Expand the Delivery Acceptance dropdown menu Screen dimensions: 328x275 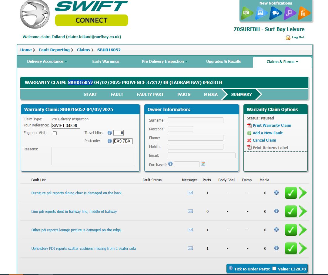click(47, 62)
